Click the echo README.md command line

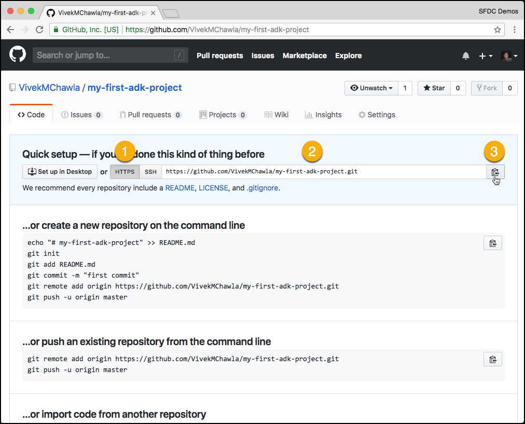click(x=111, y=243)
